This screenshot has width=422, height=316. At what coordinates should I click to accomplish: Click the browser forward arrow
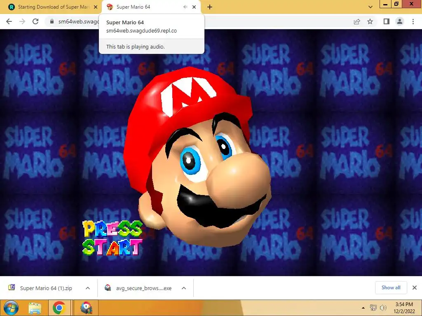(x=22, y=21)
